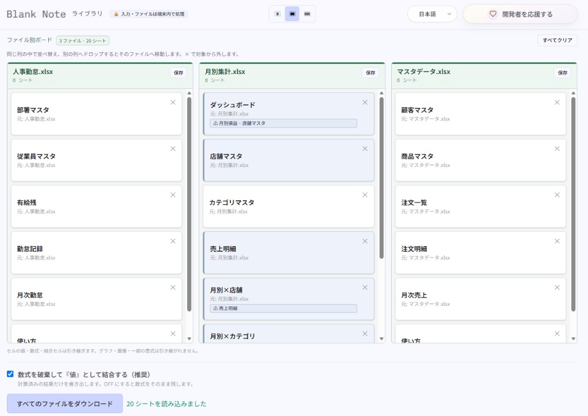Select the 商品マスタ sheet card
The height and width of the screenshot is (416, 588).
pyautogui.click(x=481, y=161)
